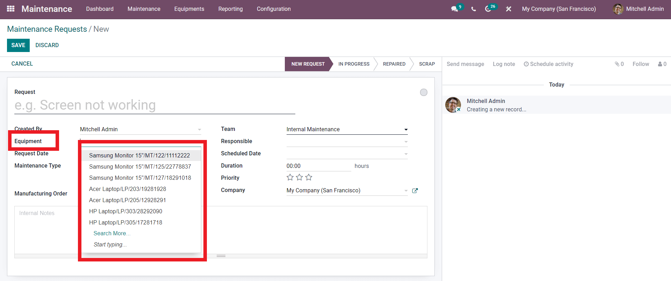Screen dimensions: 671x281
Task: Open the conversations chat icon
Action: [454, 9]
